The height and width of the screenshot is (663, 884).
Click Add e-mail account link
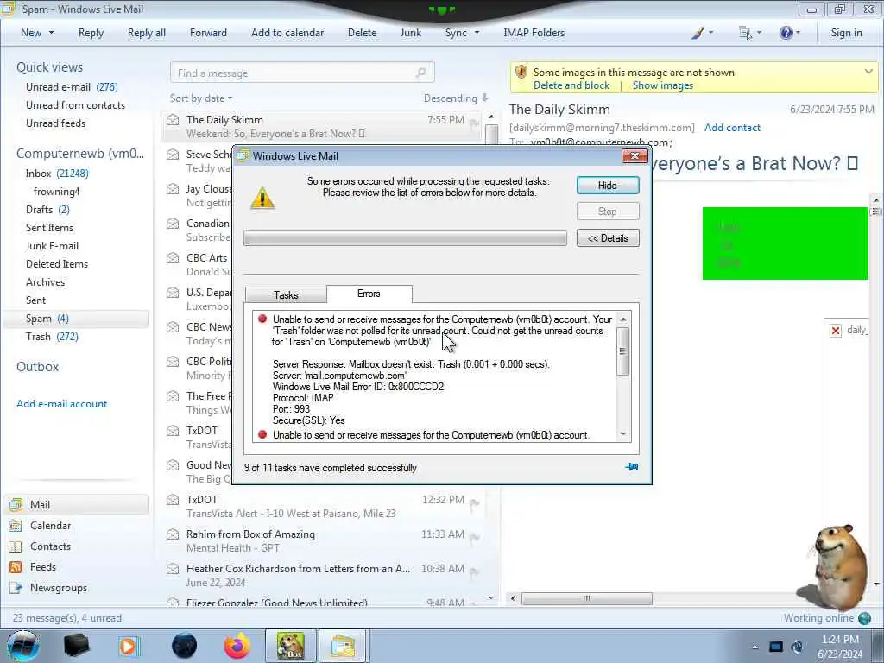pyautogui.click(x=61, y=404)
